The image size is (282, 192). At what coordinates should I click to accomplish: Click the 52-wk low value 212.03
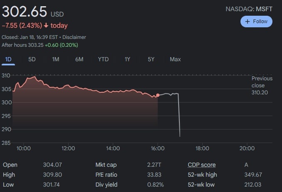click(253, 185)
